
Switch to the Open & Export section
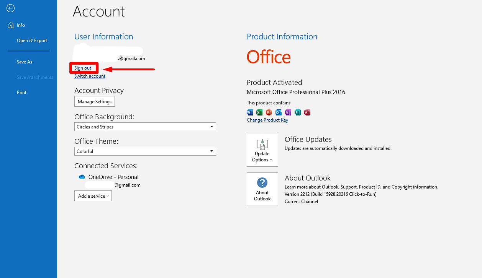[32, 40]
